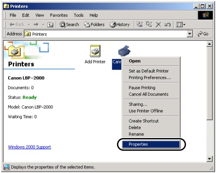Screen dimensions: 216x173
Task: Open the History pane
Action: (x=120, y=25)
